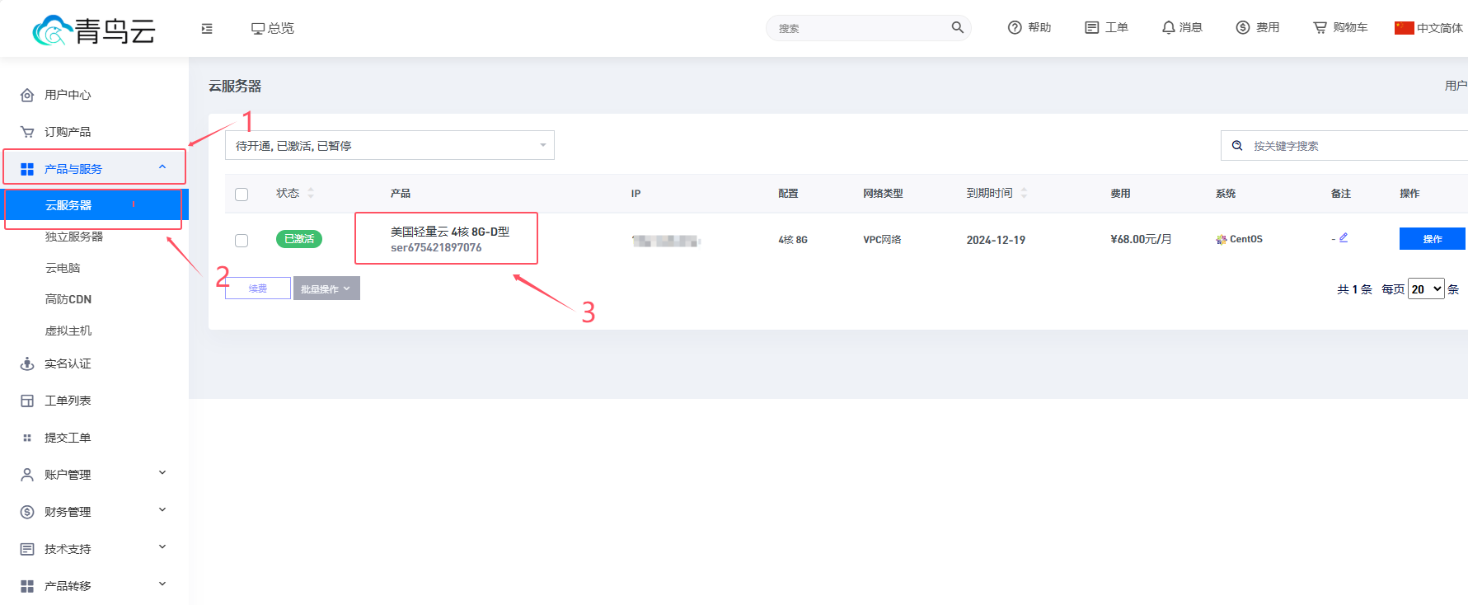
Task: Click the 帮助 question mark icon
Action: pyautogui.click(x=1015, y=27)
